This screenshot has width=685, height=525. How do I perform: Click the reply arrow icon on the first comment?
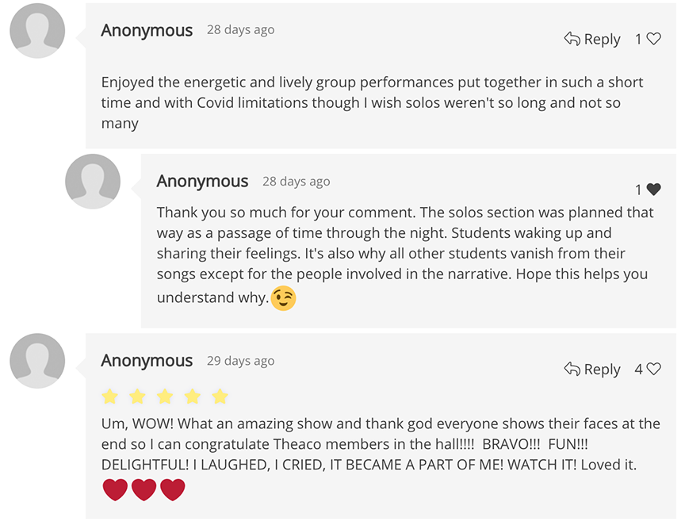coord(571,38)
